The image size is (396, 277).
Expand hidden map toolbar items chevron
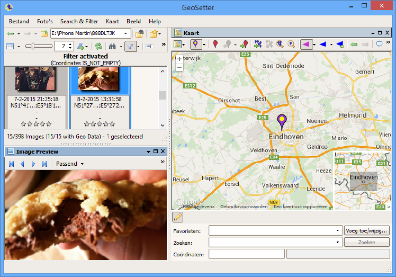(x=388, y=42)
